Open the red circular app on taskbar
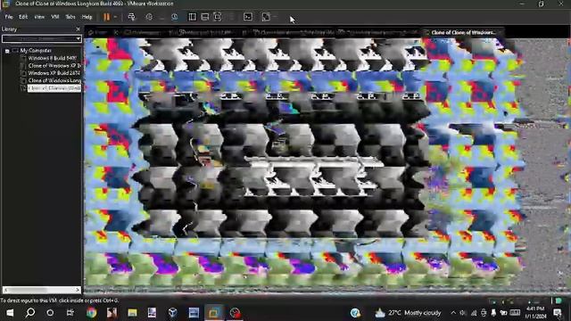 [x=235, y=313]
